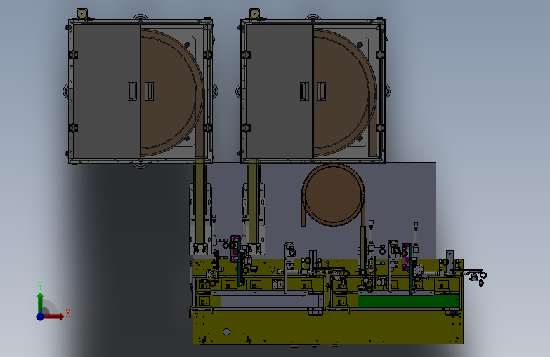Select the standalone round bowl feeder on the table
550x357 pixels.
coord(333,194)
